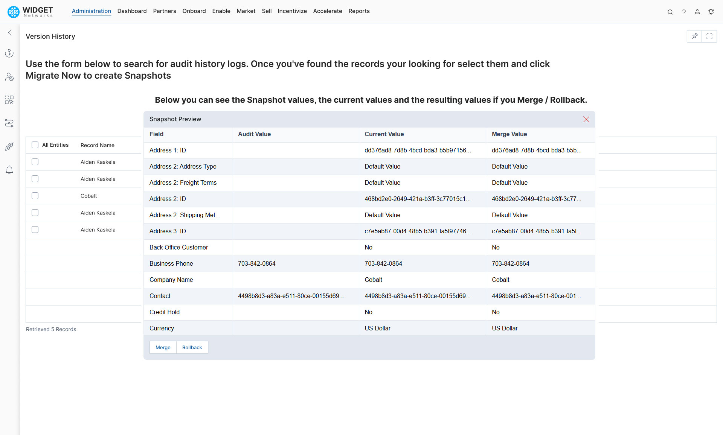This screenshot has width=723, height=435.
Task: Collapse the sidebar with the back chevron
Action: [x=9, y=33]
